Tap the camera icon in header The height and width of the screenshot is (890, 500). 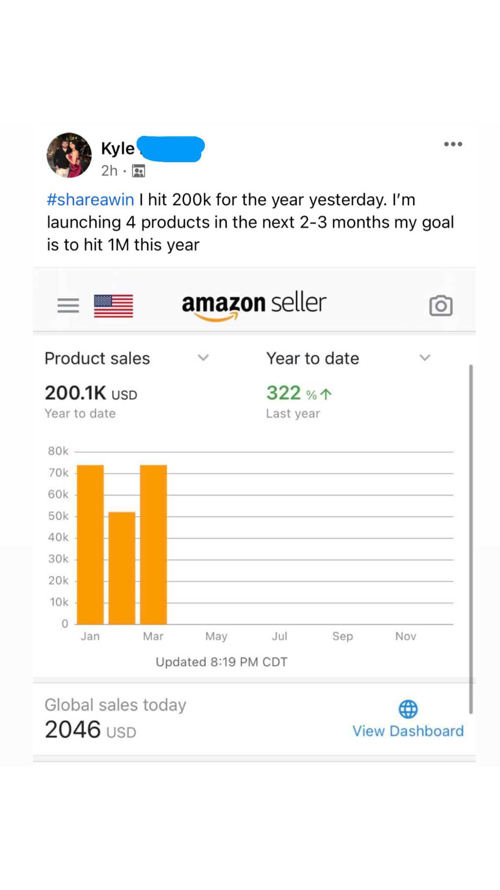coord(441,306)
